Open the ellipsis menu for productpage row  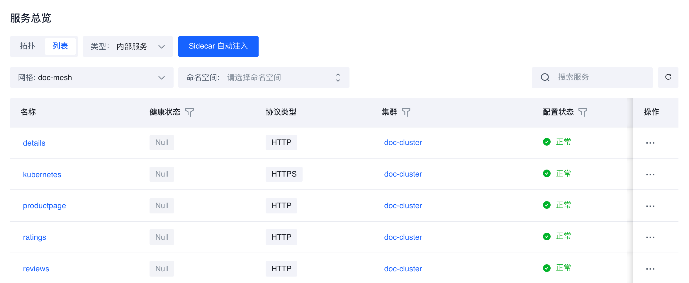(650, 206)
